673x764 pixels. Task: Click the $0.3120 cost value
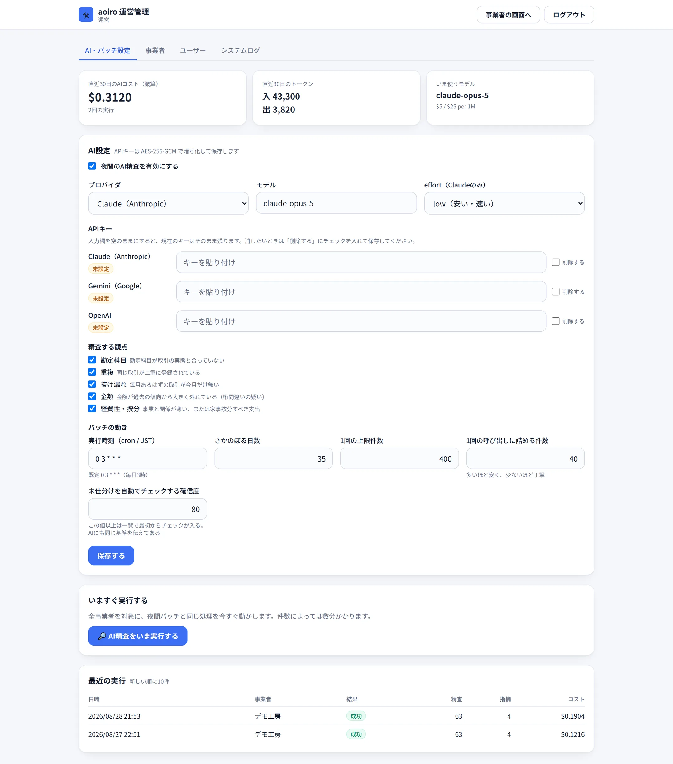[x=110, y=97]
